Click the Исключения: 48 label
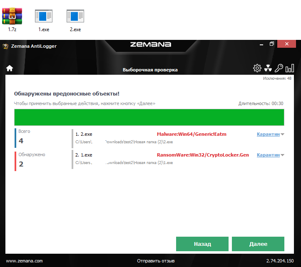The width and height of the screenshot is (301, 267). 277,78
